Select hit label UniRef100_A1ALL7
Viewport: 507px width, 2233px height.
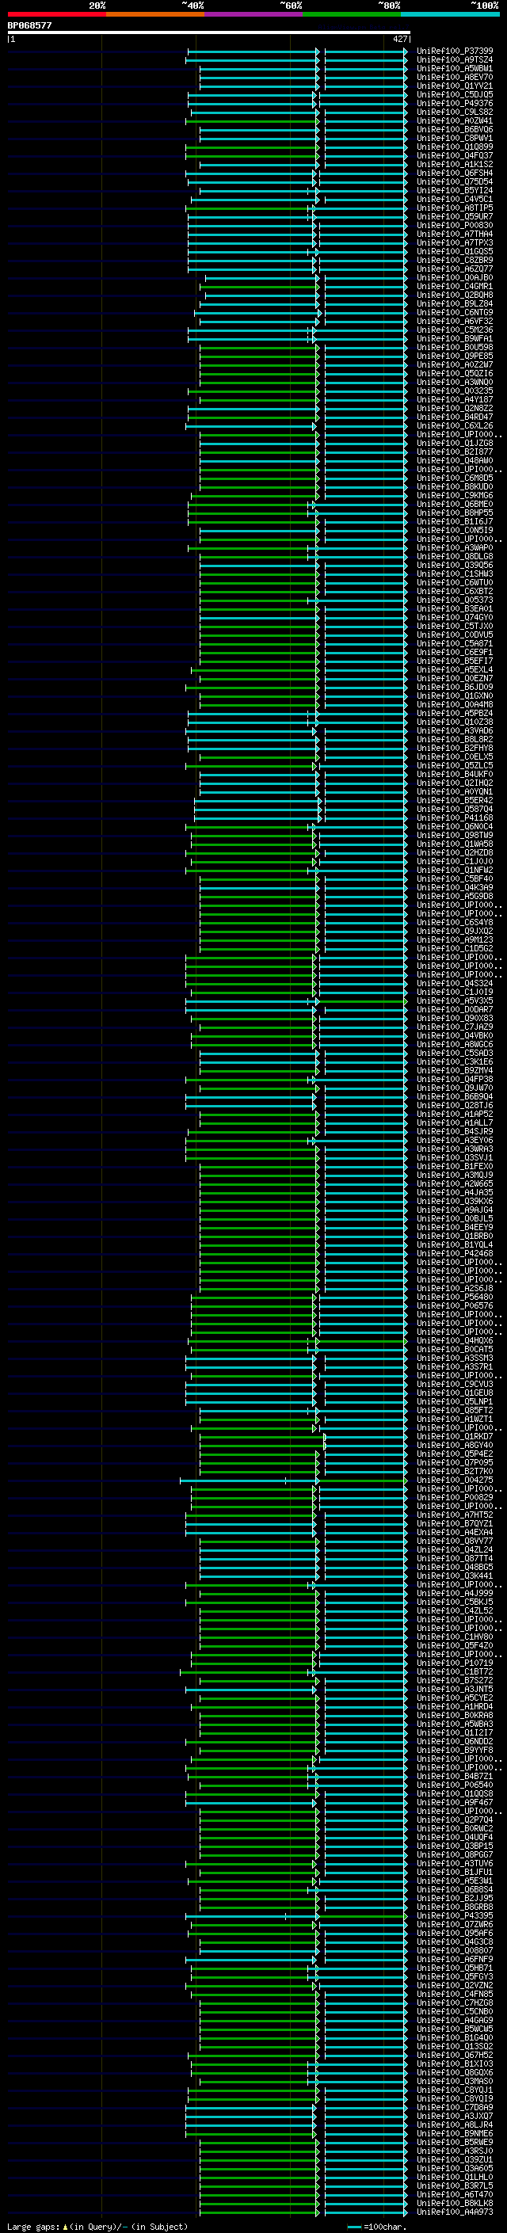(x=455, y=1123)
